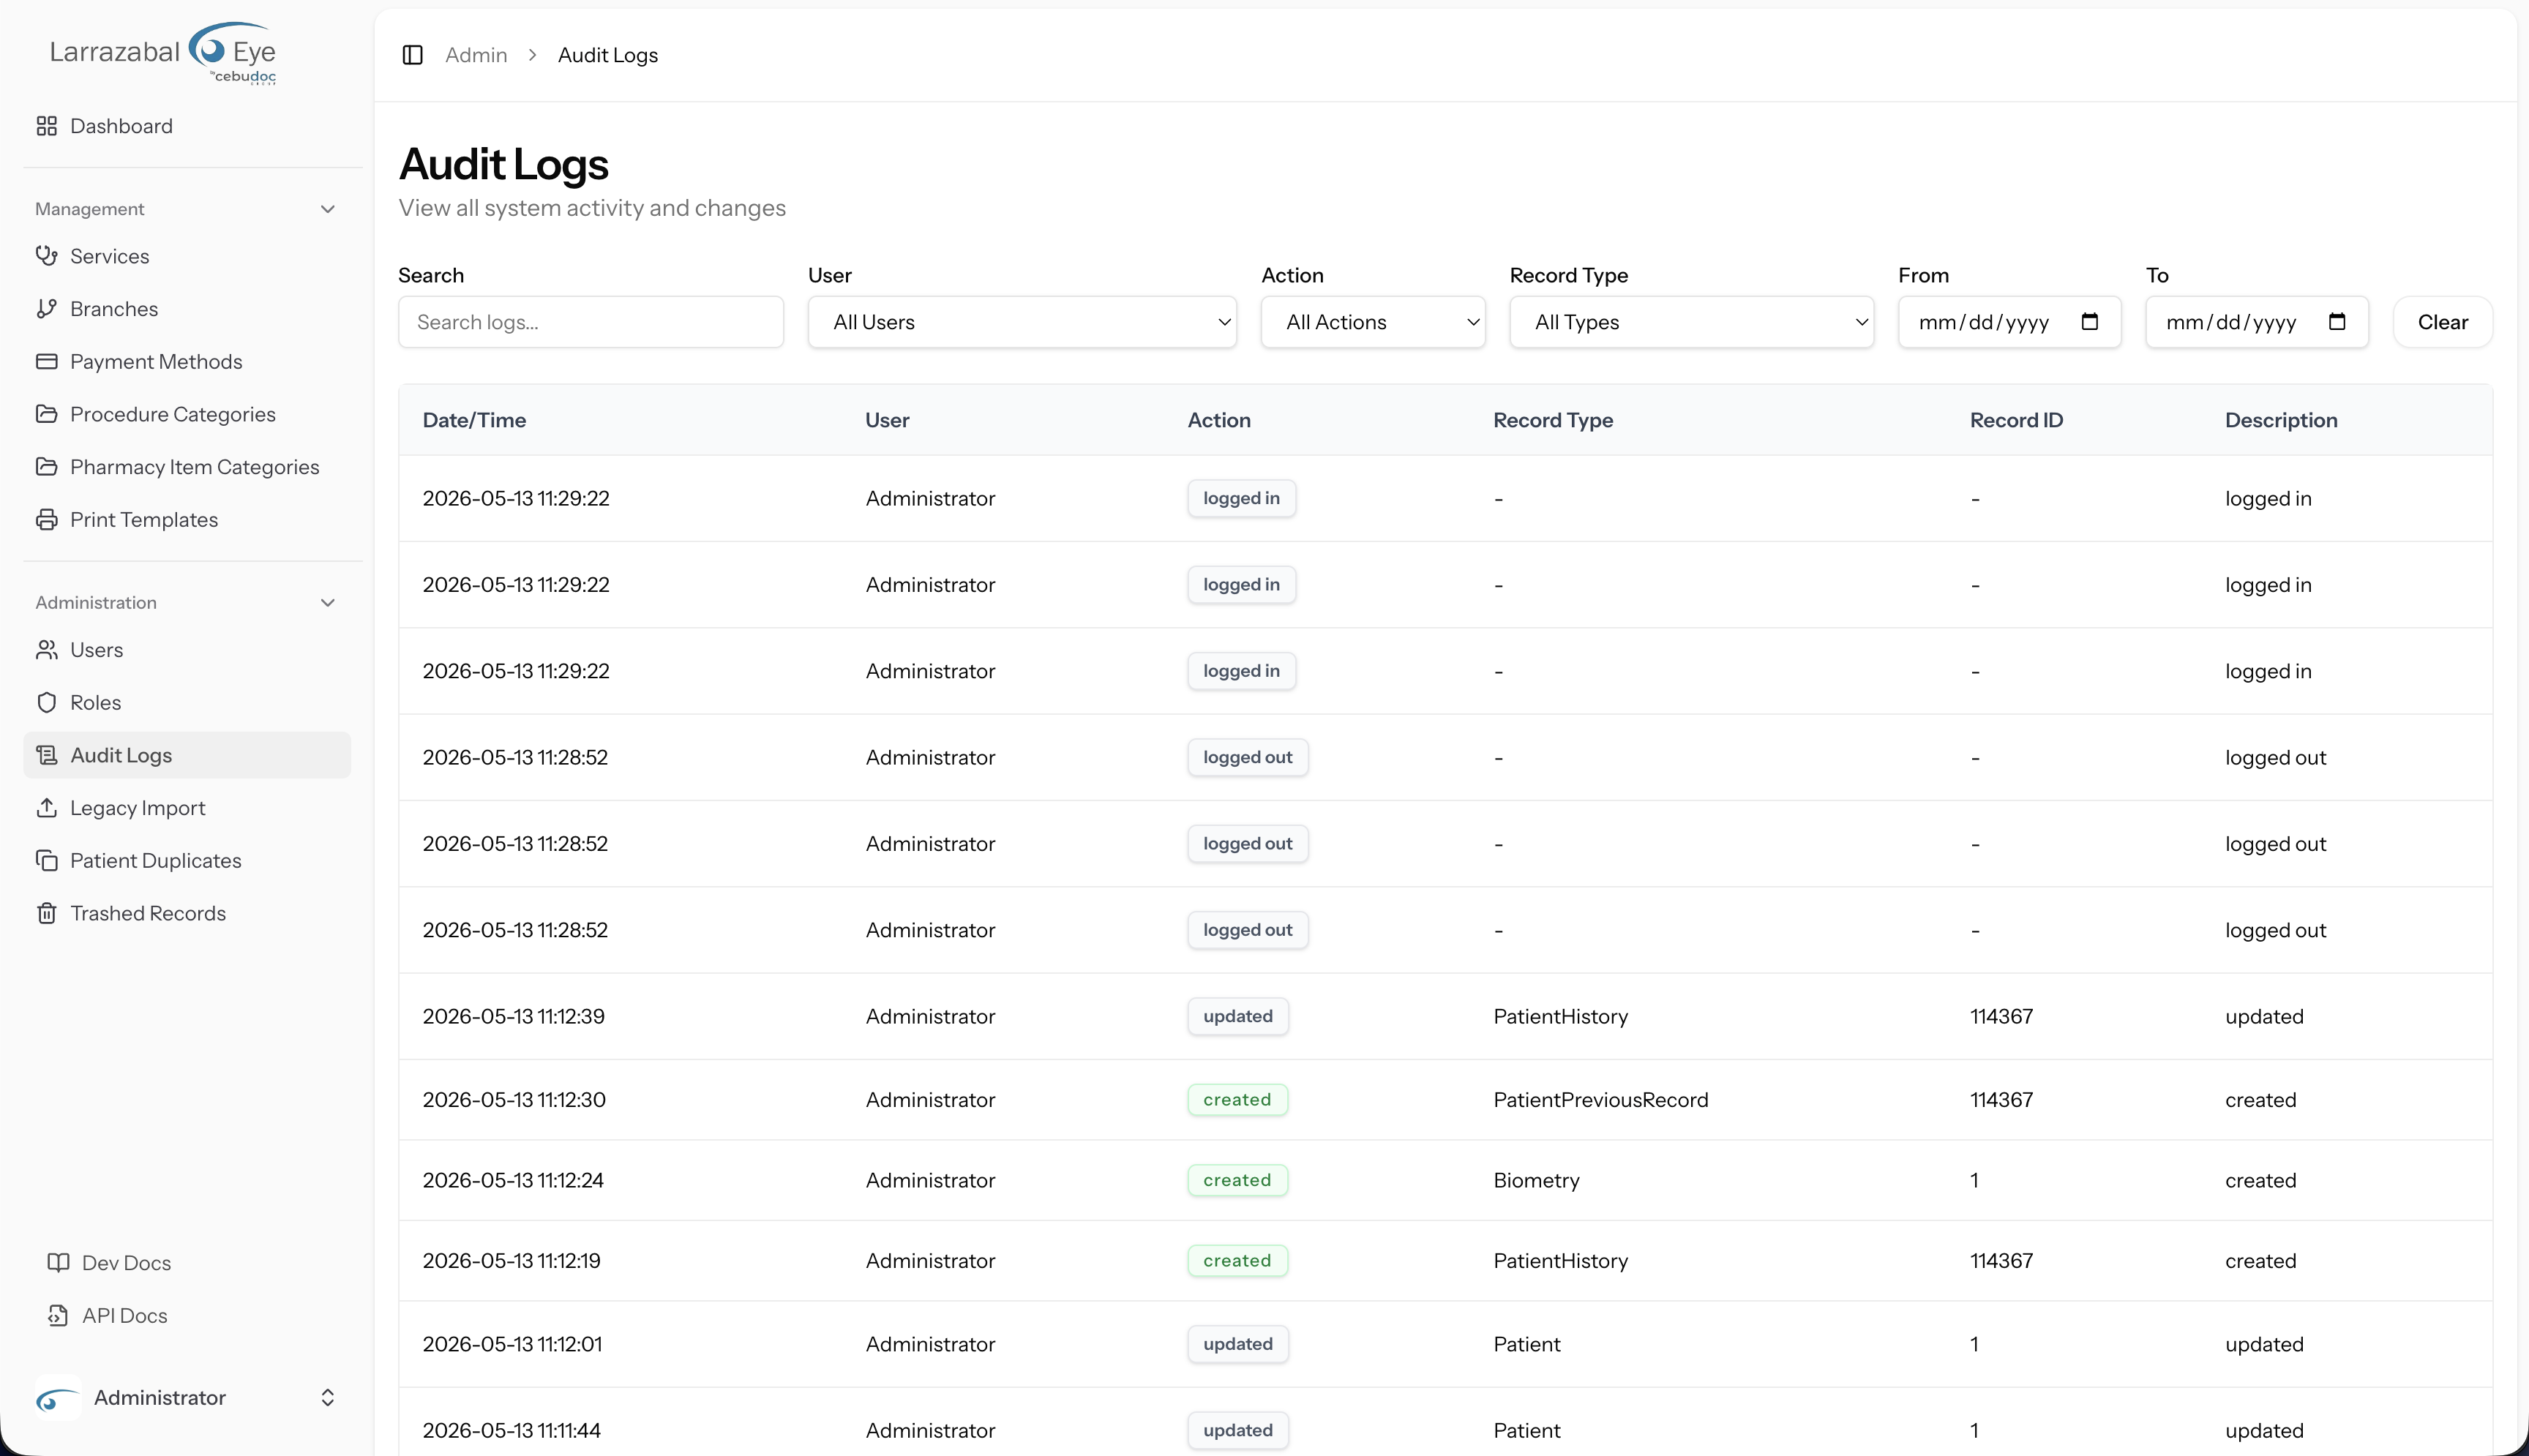Click the 2026-05-13 11:11:44 timestamp

(511, 1430)
